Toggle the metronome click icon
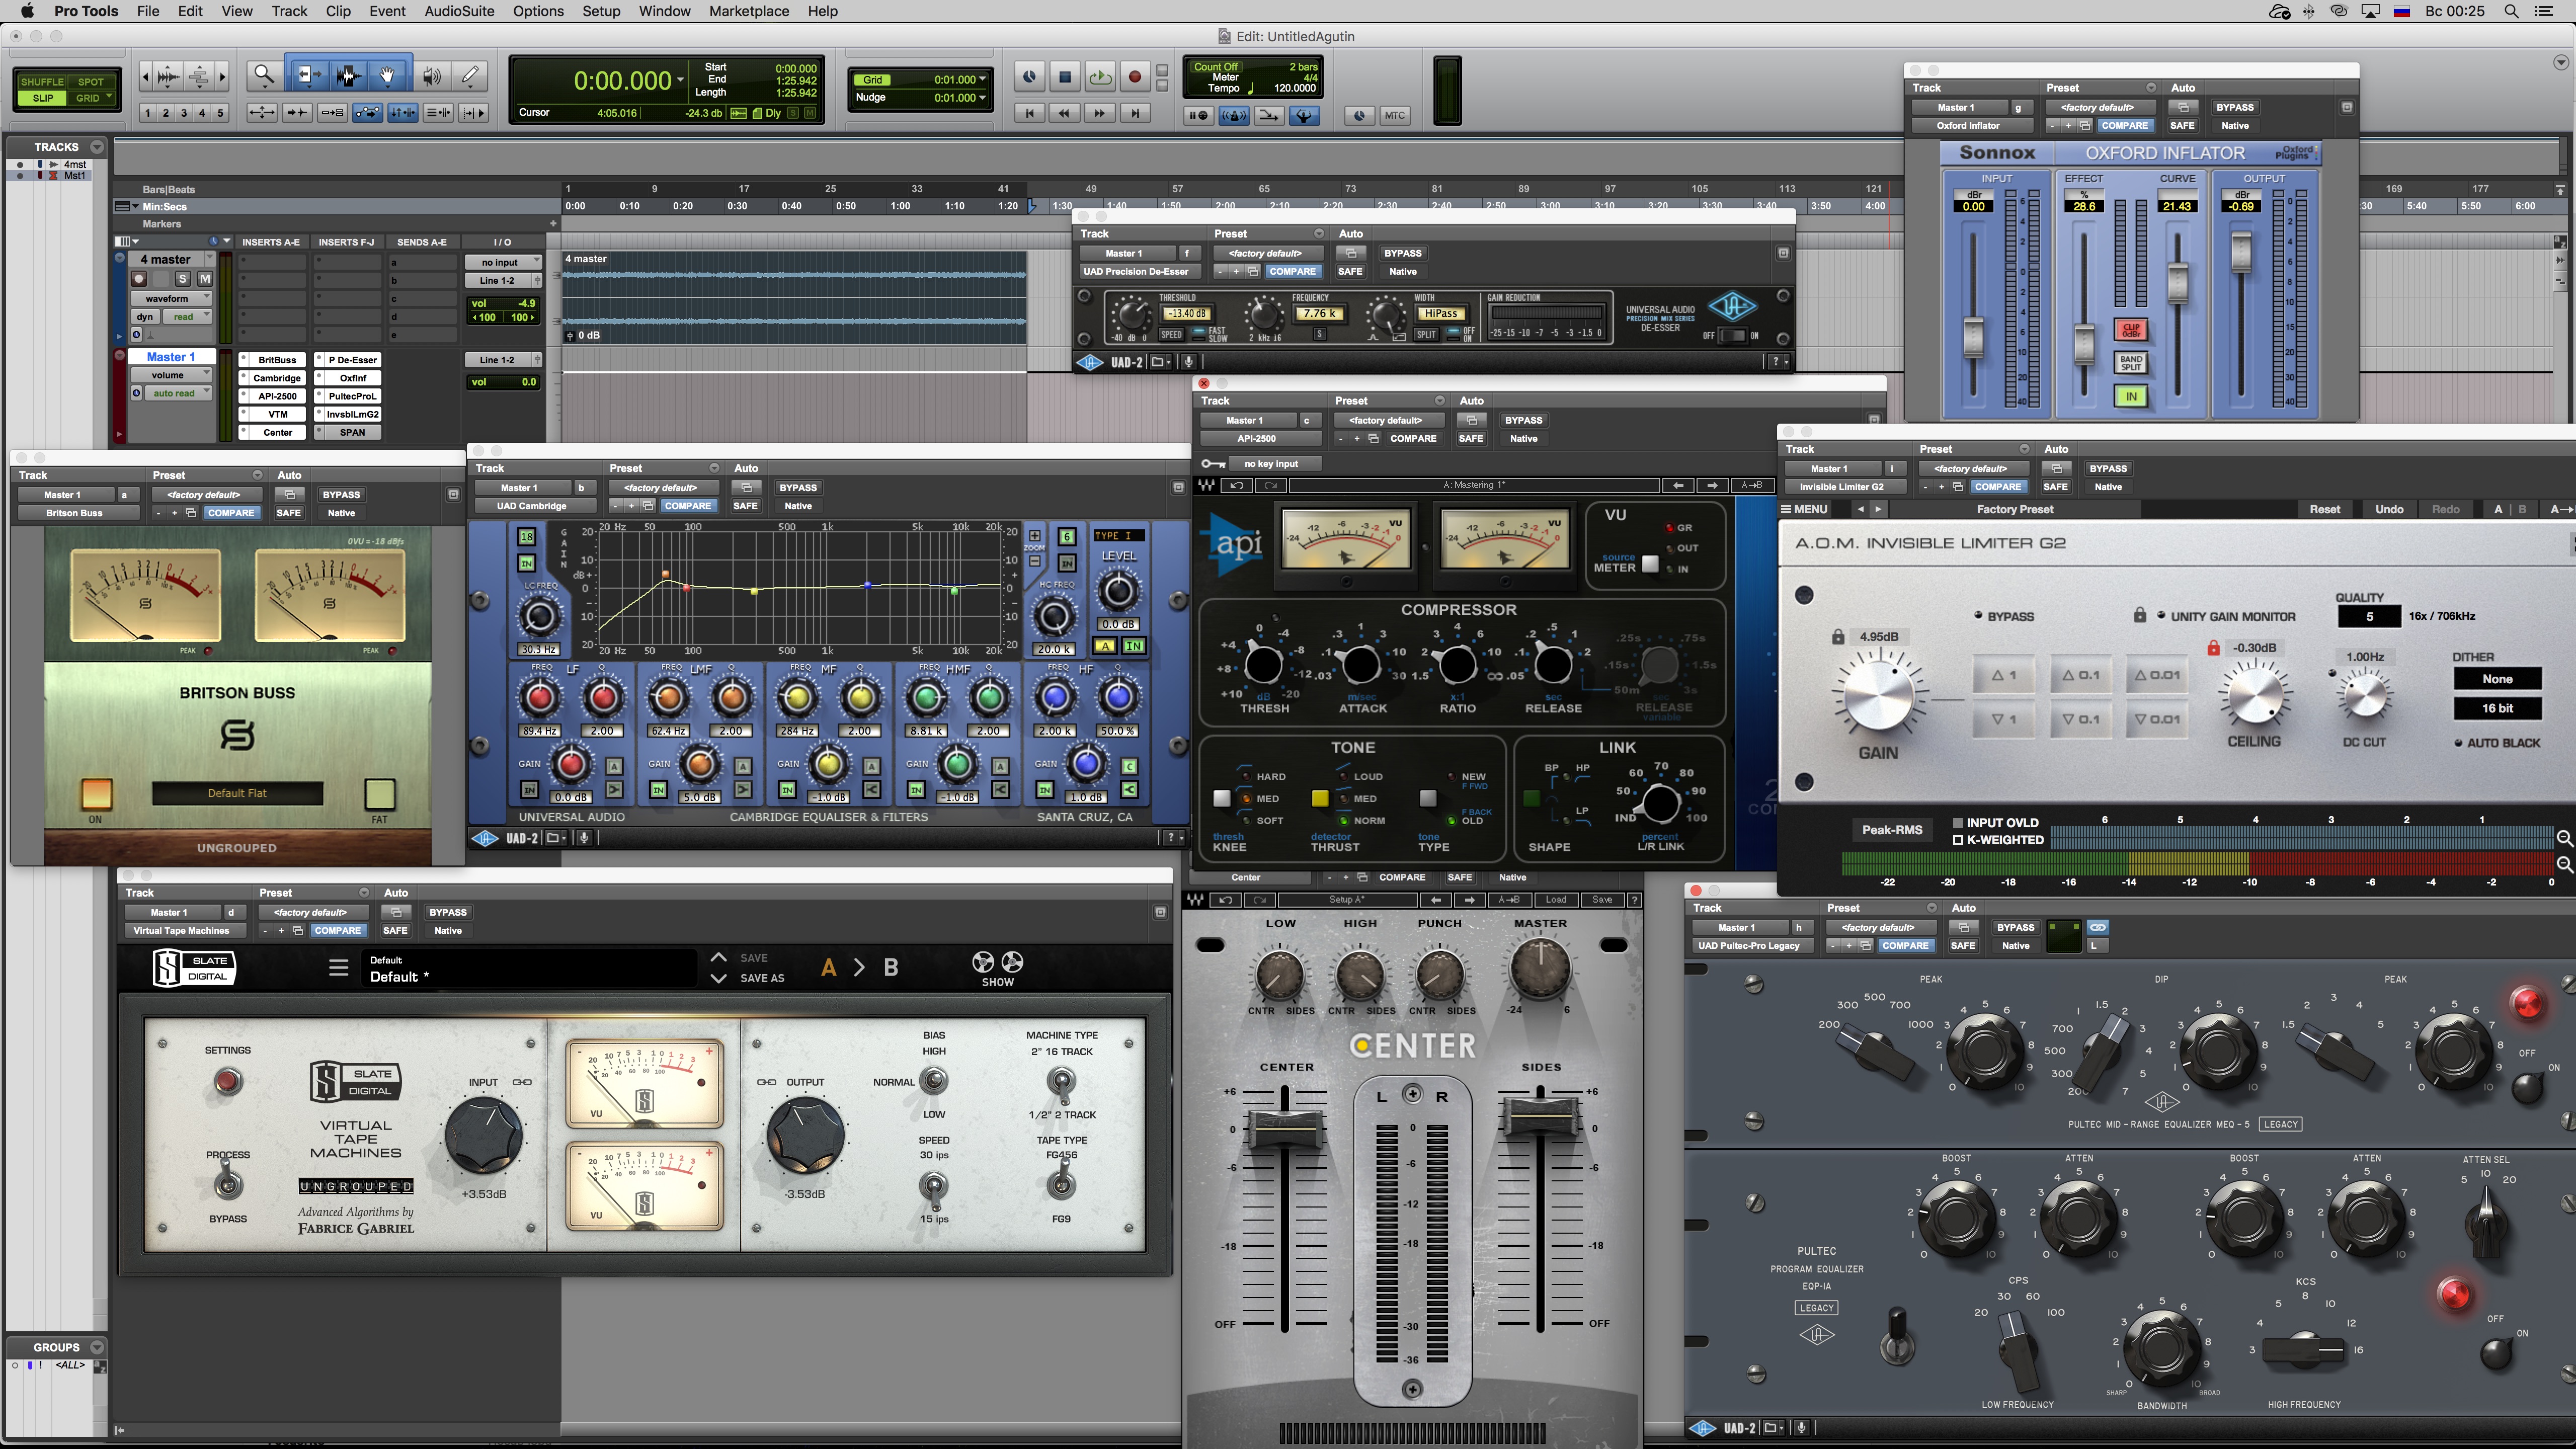The image size is (2576, 1449). tap(1233, 116)
